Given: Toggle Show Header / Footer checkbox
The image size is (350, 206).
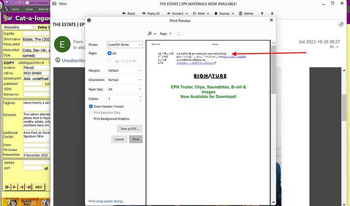Looking at the screenshot, I should point(91,106).
